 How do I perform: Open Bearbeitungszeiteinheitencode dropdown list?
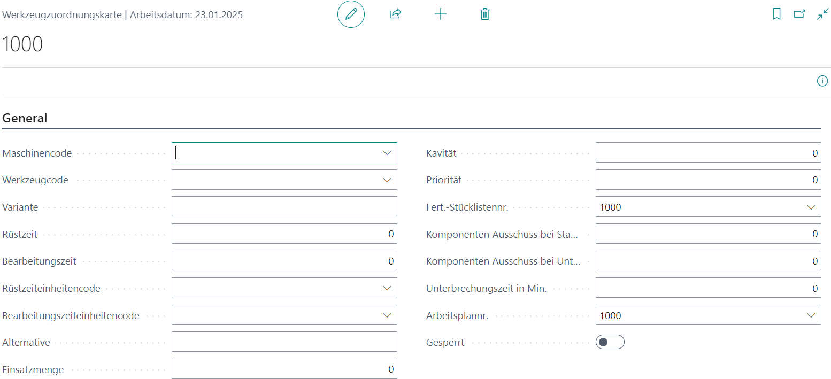[x=387, y=315]
